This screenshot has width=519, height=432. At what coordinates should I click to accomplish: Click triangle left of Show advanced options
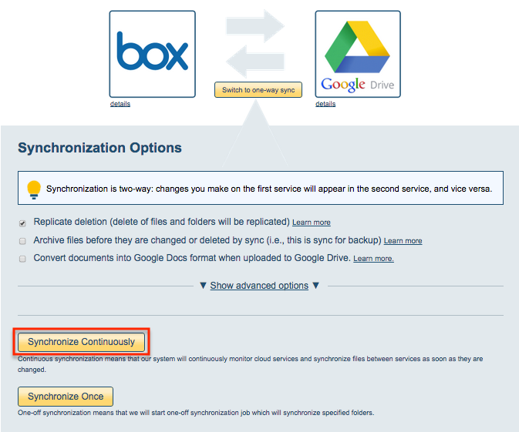point(203,286)
